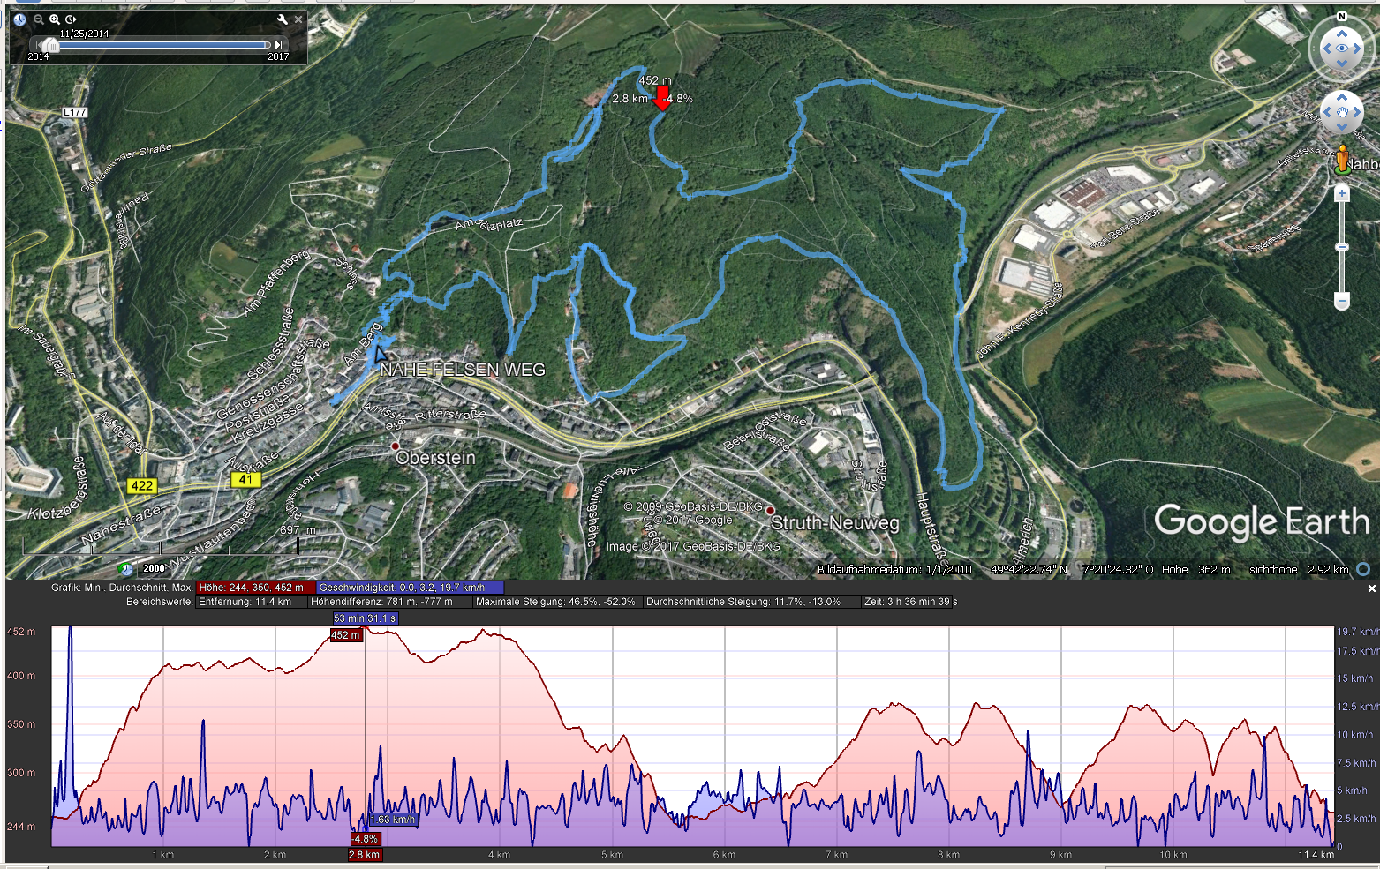The image size is (1380, 869).
Task: Look down with the eye control arrow
Action: (1342, 64)
